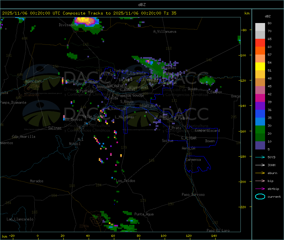Click the V_Atuel place label

[162, 117]
